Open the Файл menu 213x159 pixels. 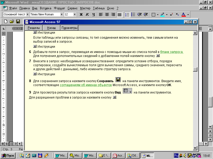coord(13,8)
